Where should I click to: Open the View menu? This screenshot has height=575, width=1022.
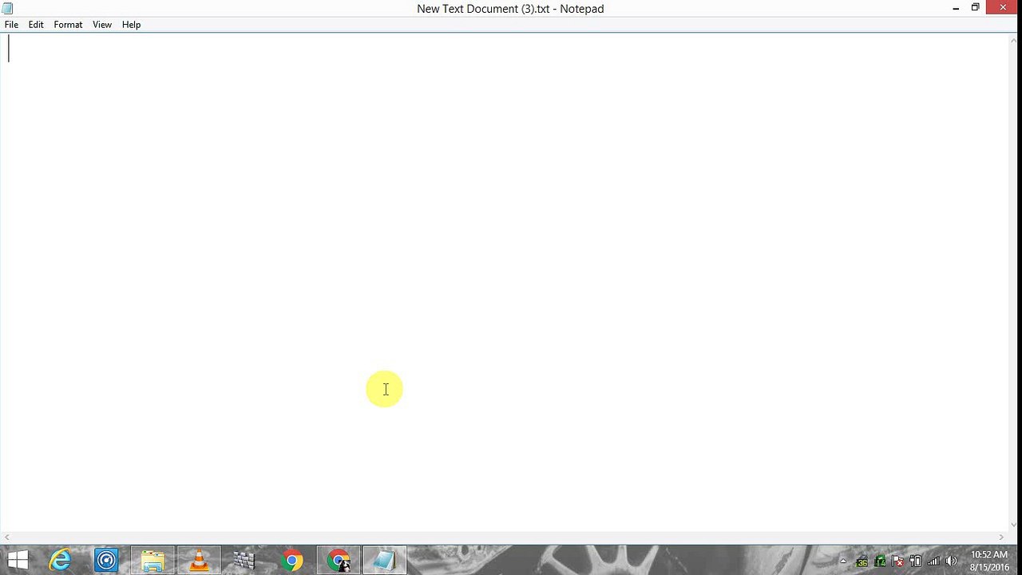pyautogui.click(x=102, y=25)
